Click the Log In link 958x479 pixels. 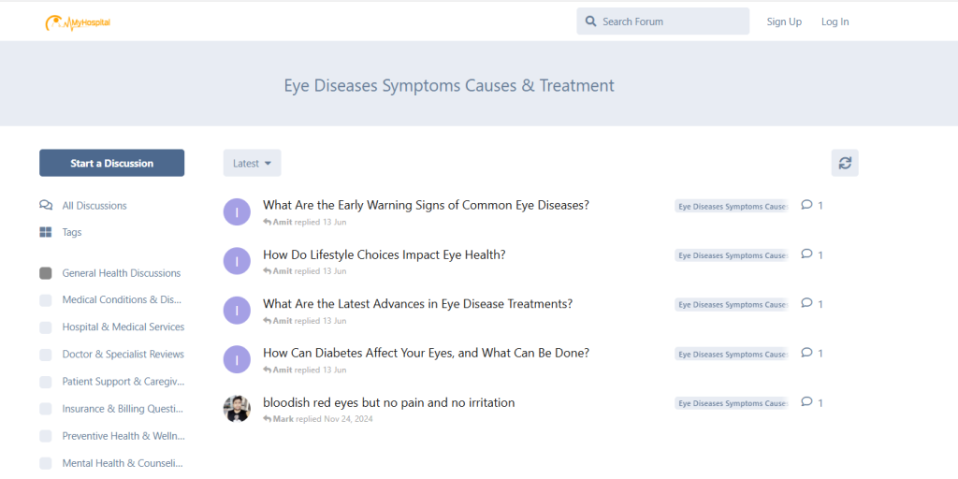[835, 22]
